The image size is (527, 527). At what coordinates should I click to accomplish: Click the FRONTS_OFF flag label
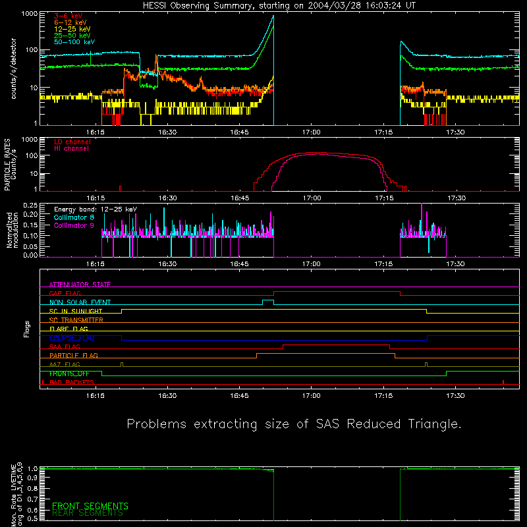pyautogui.click(x=69, y=374)
